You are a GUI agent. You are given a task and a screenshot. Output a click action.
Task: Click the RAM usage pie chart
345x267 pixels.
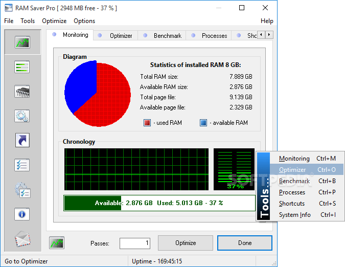click(98, 94)
